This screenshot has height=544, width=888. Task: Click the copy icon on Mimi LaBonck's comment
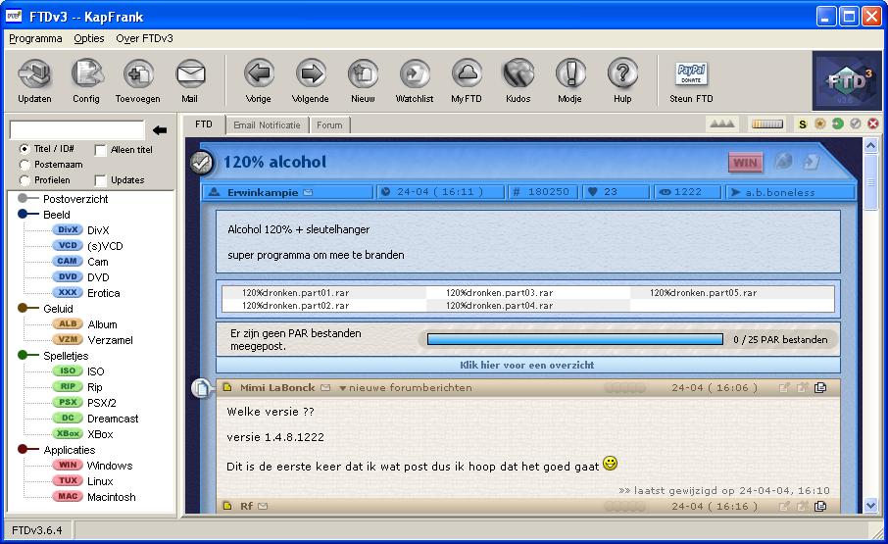click(820, 388)
